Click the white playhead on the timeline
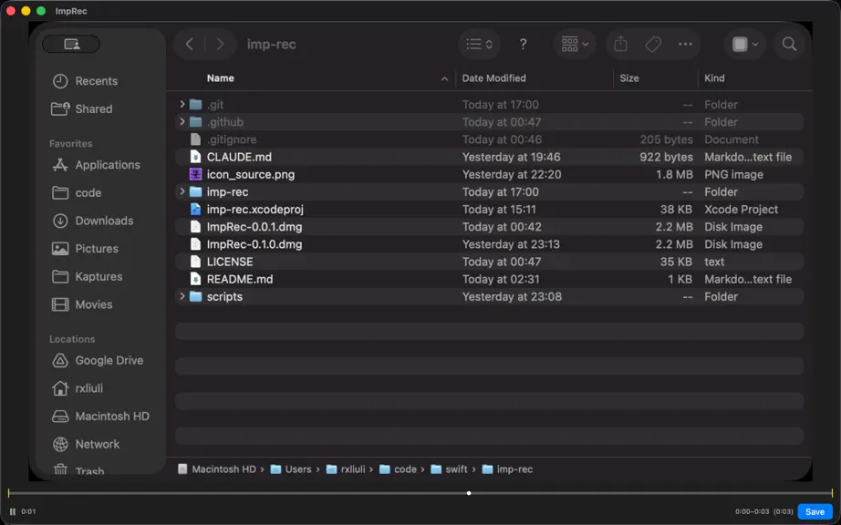Screen dimensions: 841x525 469,493
